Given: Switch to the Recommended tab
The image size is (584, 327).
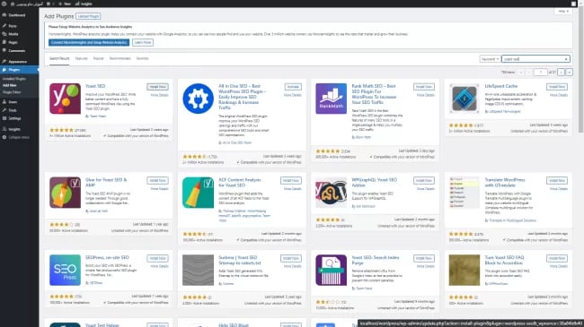Looking at the screenshot, I should 119,59.
